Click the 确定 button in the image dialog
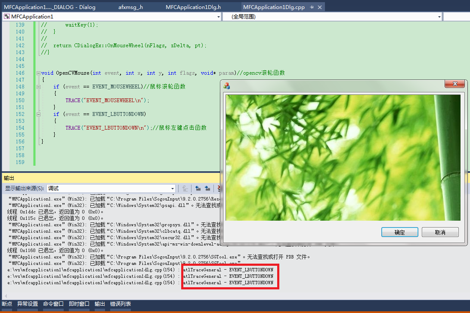 (399, 232)
